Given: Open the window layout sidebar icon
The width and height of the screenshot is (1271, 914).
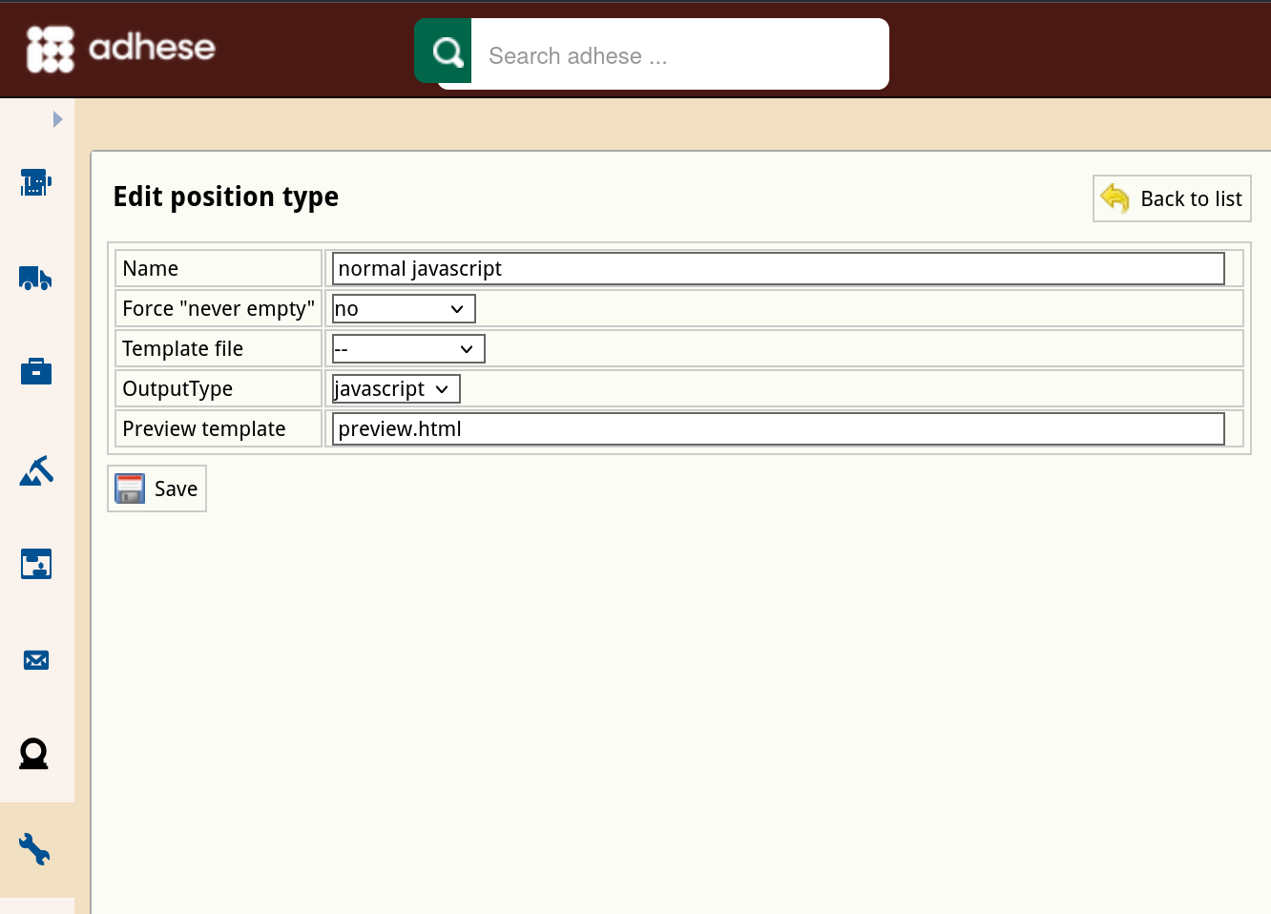Looking at the screenshot, I should (36, 564).
